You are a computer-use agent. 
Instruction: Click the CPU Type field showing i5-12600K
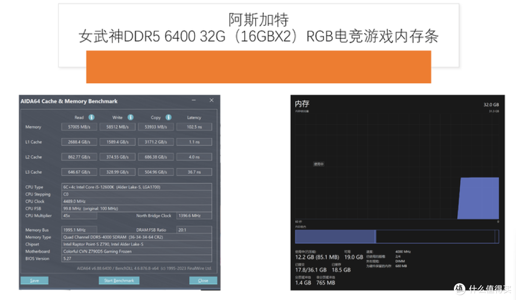pos(137,187)
